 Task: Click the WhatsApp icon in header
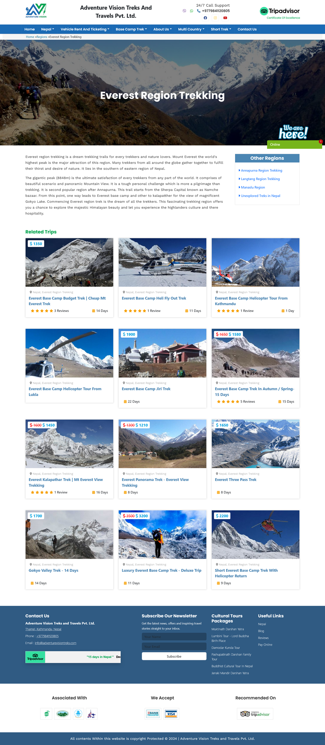pos(192,11)
